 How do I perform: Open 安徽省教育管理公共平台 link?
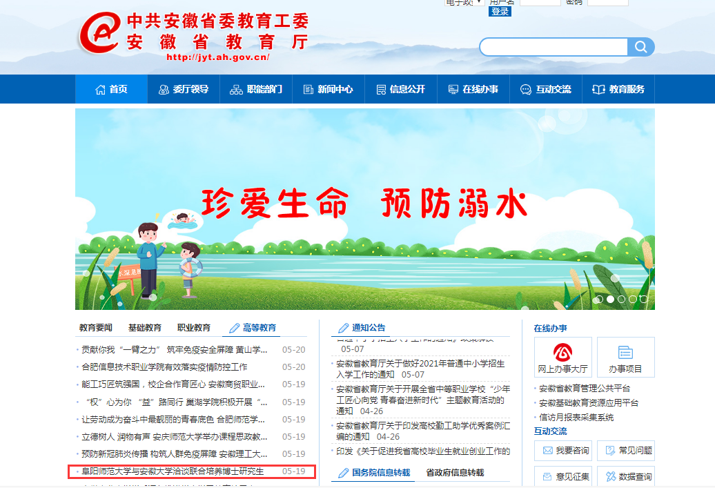[x=585, y=389]
